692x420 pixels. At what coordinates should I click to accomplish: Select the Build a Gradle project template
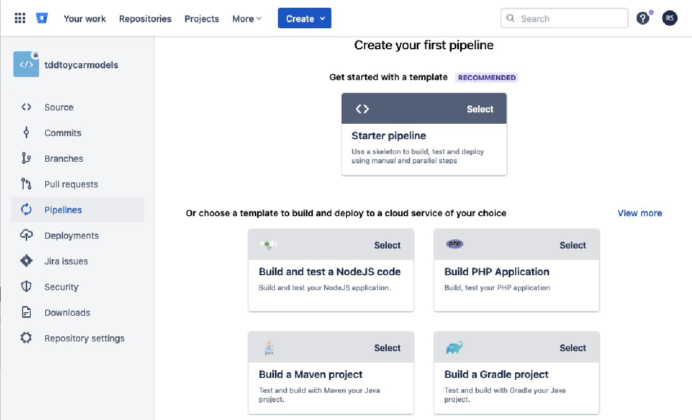573,348
